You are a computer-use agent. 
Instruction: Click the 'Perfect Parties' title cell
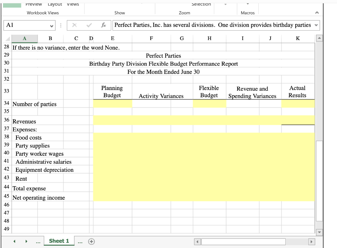(163, 56)
